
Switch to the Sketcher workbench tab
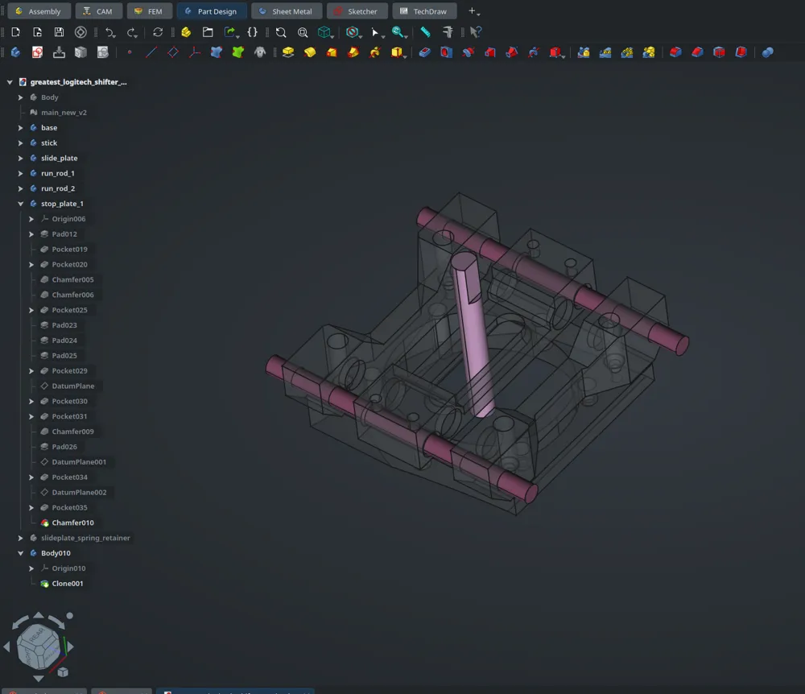tap(357, 10)
